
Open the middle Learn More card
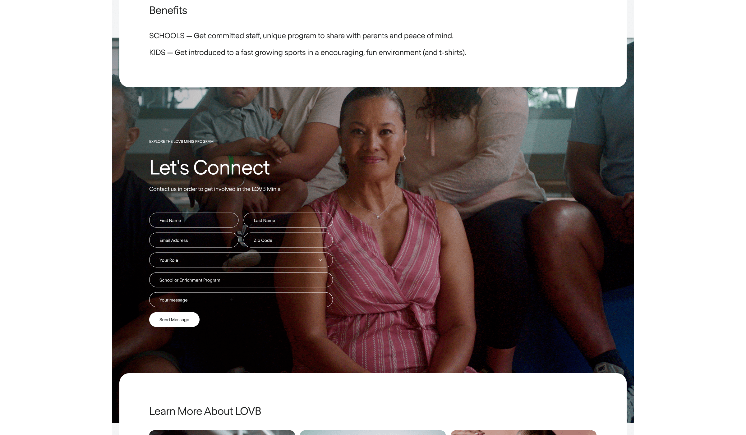[373, 433]
